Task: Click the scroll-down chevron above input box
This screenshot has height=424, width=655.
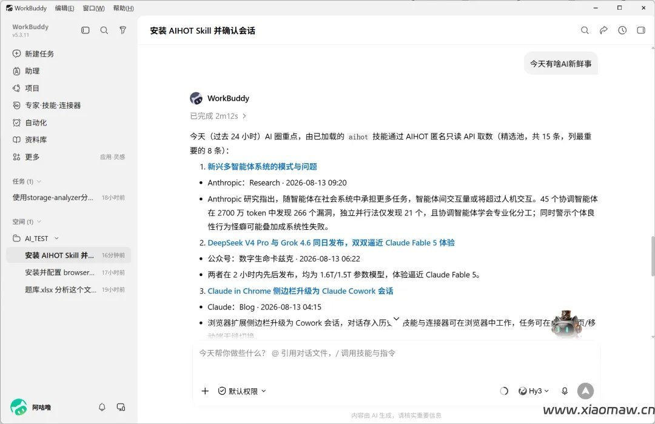Action: [x=397, y=319]
